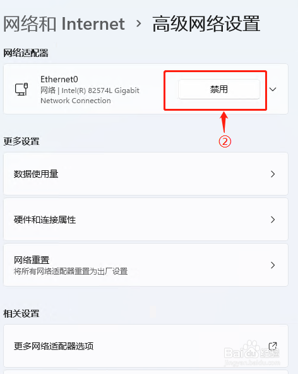Click the Ethernet0 network adapter icon
The width and height of the screenshot is (298, 374).
click(21, 89)
